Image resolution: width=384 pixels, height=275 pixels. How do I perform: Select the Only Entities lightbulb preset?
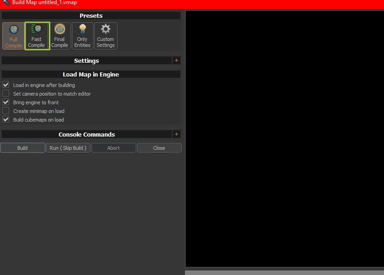82,36
